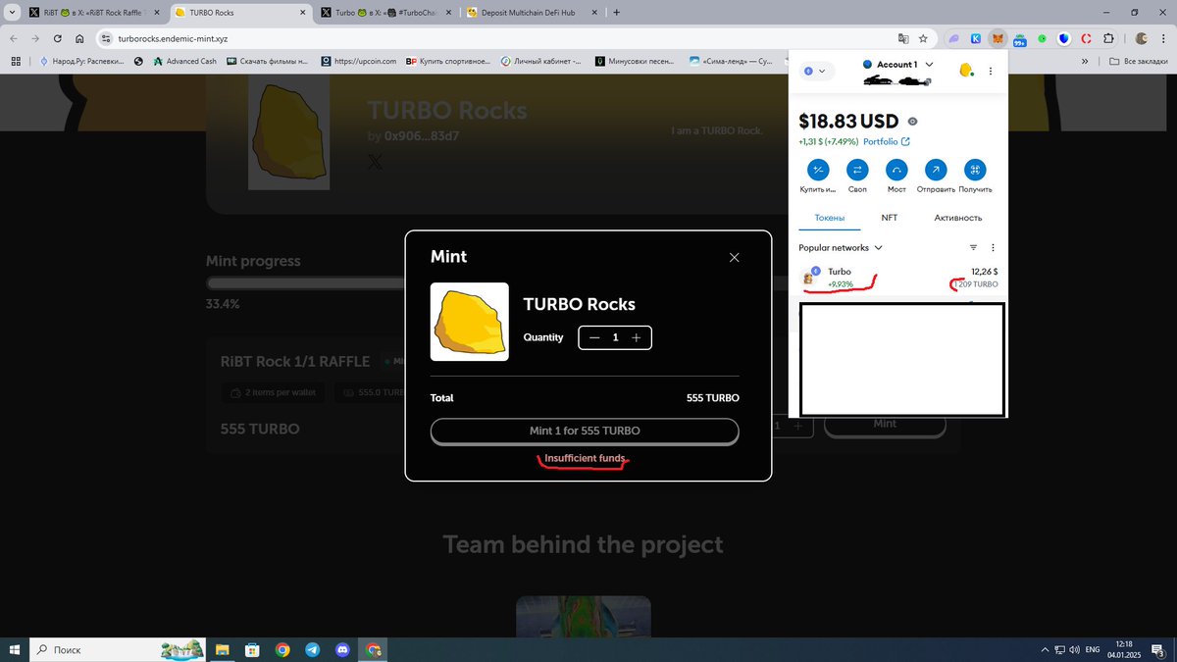Viewport: 1177px width, 662px height.
Task: Expand the Account 1 selector in MetaMask
Action: point(898,65)
